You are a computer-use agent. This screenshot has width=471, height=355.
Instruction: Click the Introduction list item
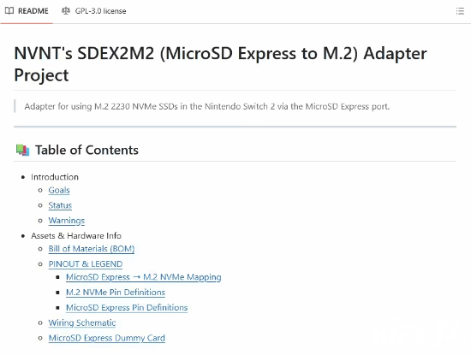point(55,177)
